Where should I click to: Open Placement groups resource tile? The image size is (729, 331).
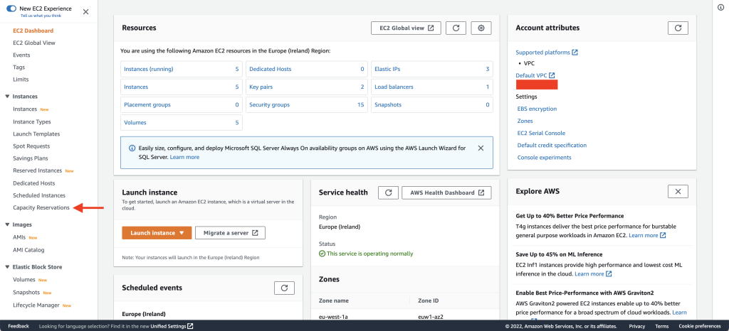tap(182, 105)
